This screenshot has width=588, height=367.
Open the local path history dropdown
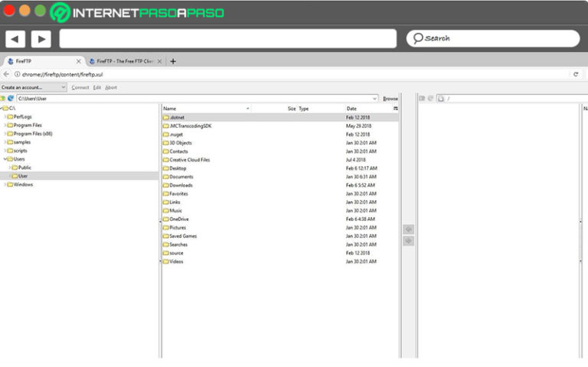(x=375, y=99)
